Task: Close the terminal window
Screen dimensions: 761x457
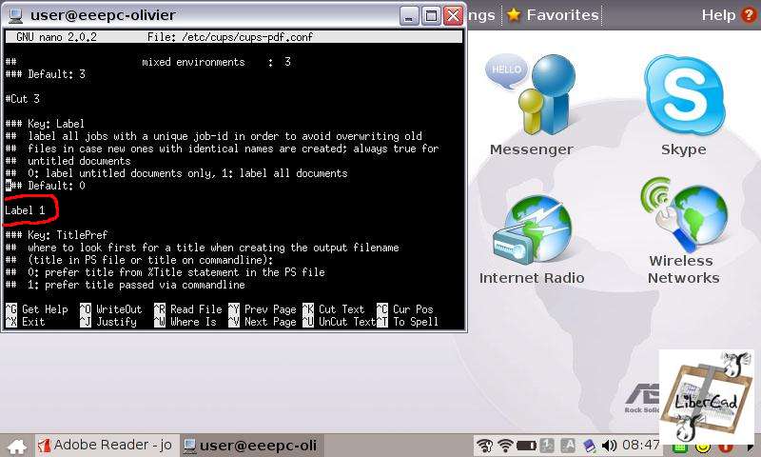Action: click(453, 15)
